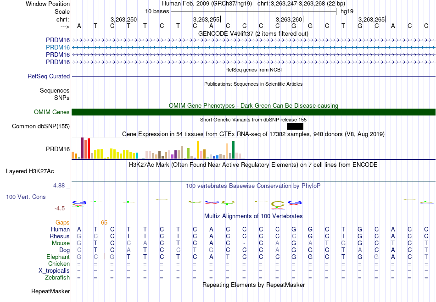Click the OMIM Genes side label
This screenshot has height=302, width=436.
pyautogui.click(x=52, y=112)
